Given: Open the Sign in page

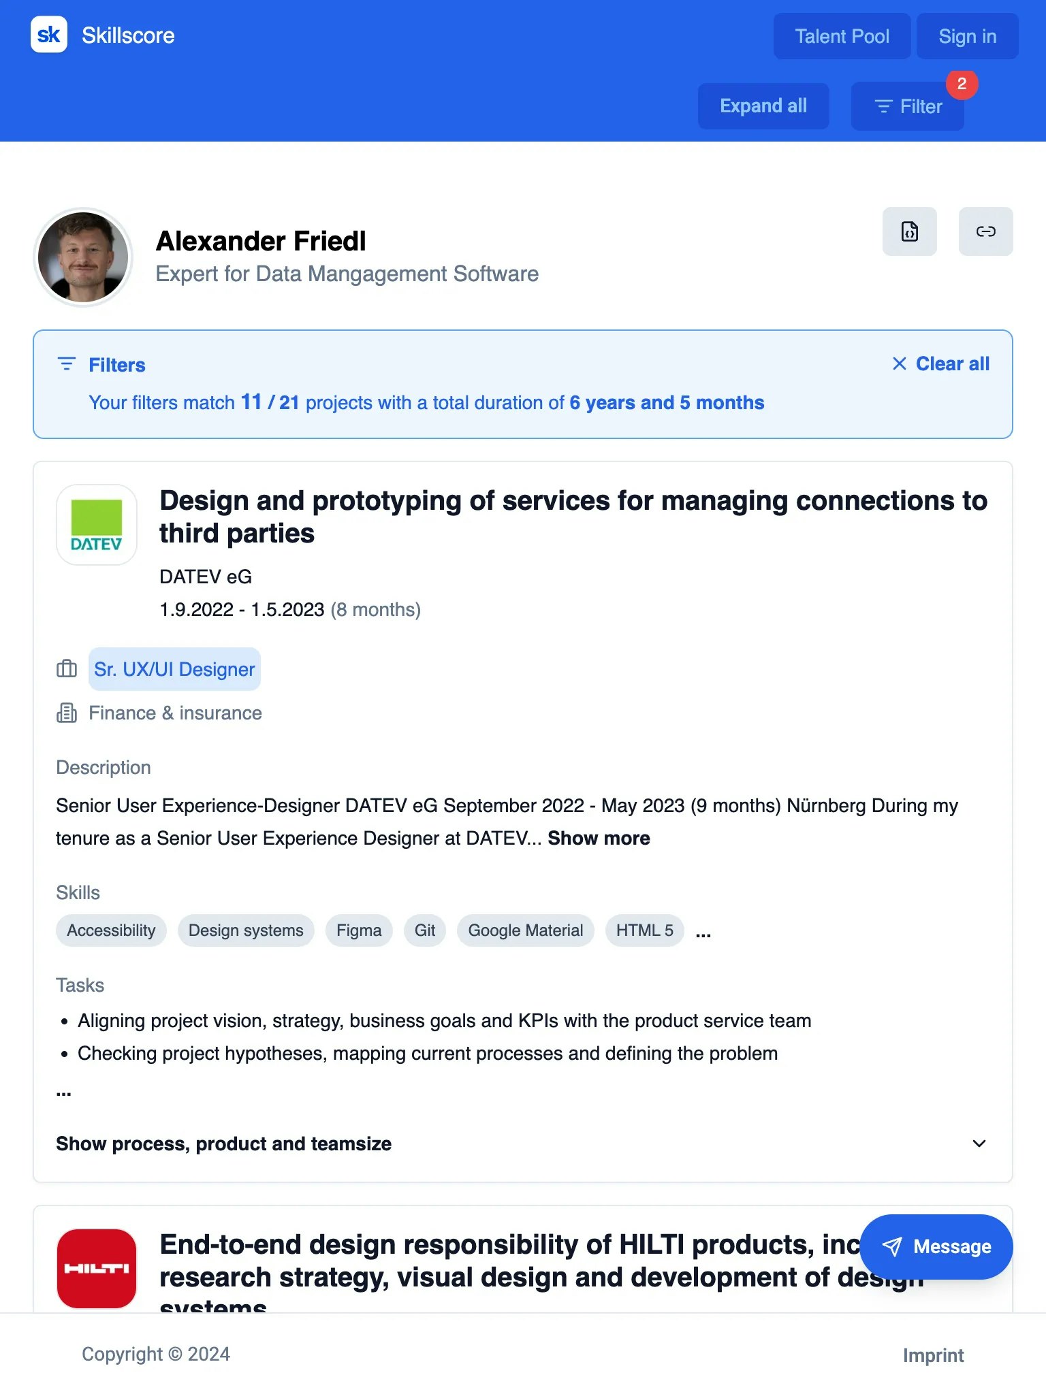Looking at the screenshot, I should (967, 36).
